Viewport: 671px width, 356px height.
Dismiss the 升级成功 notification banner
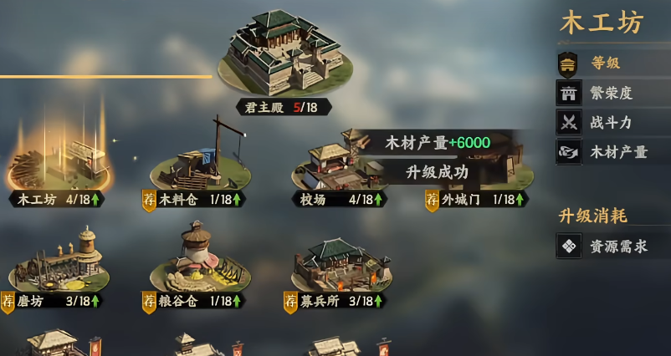pos(437,172)
